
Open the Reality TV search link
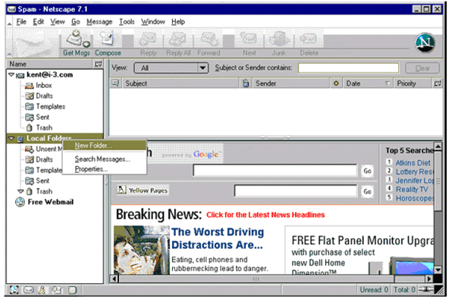412,190
